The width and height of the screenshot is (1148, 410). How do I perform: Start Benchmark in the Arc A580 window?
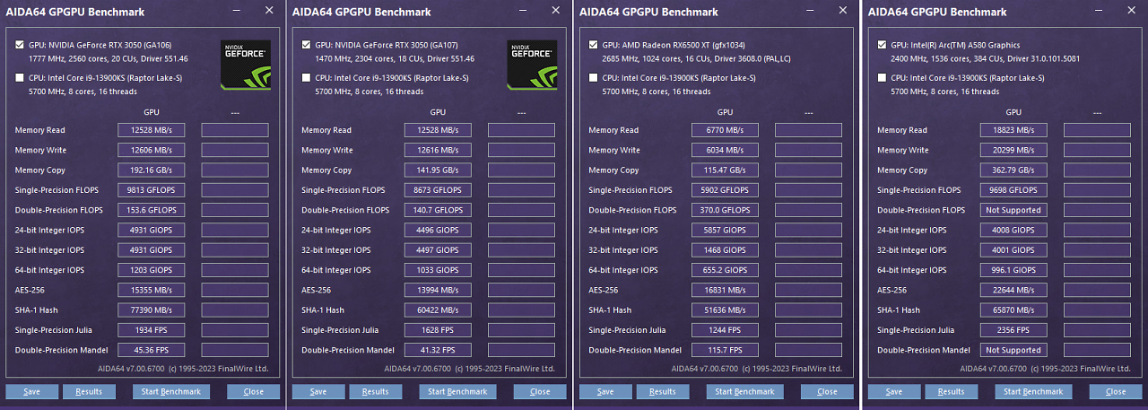[1034, 391]
